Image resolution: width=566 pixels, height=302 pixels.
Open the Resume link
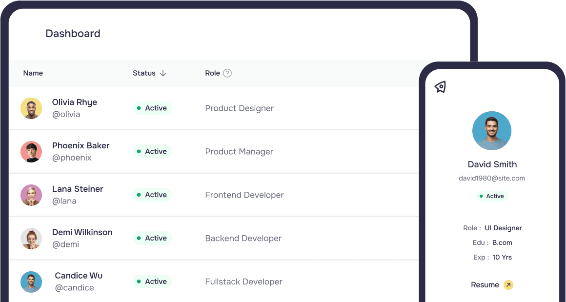coord(485,285)
